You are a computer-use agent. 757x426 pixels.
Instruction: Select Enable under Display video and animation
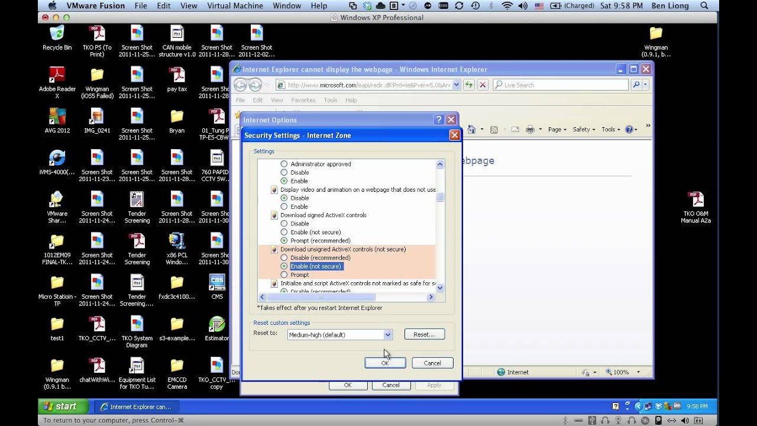pos(284,206)
